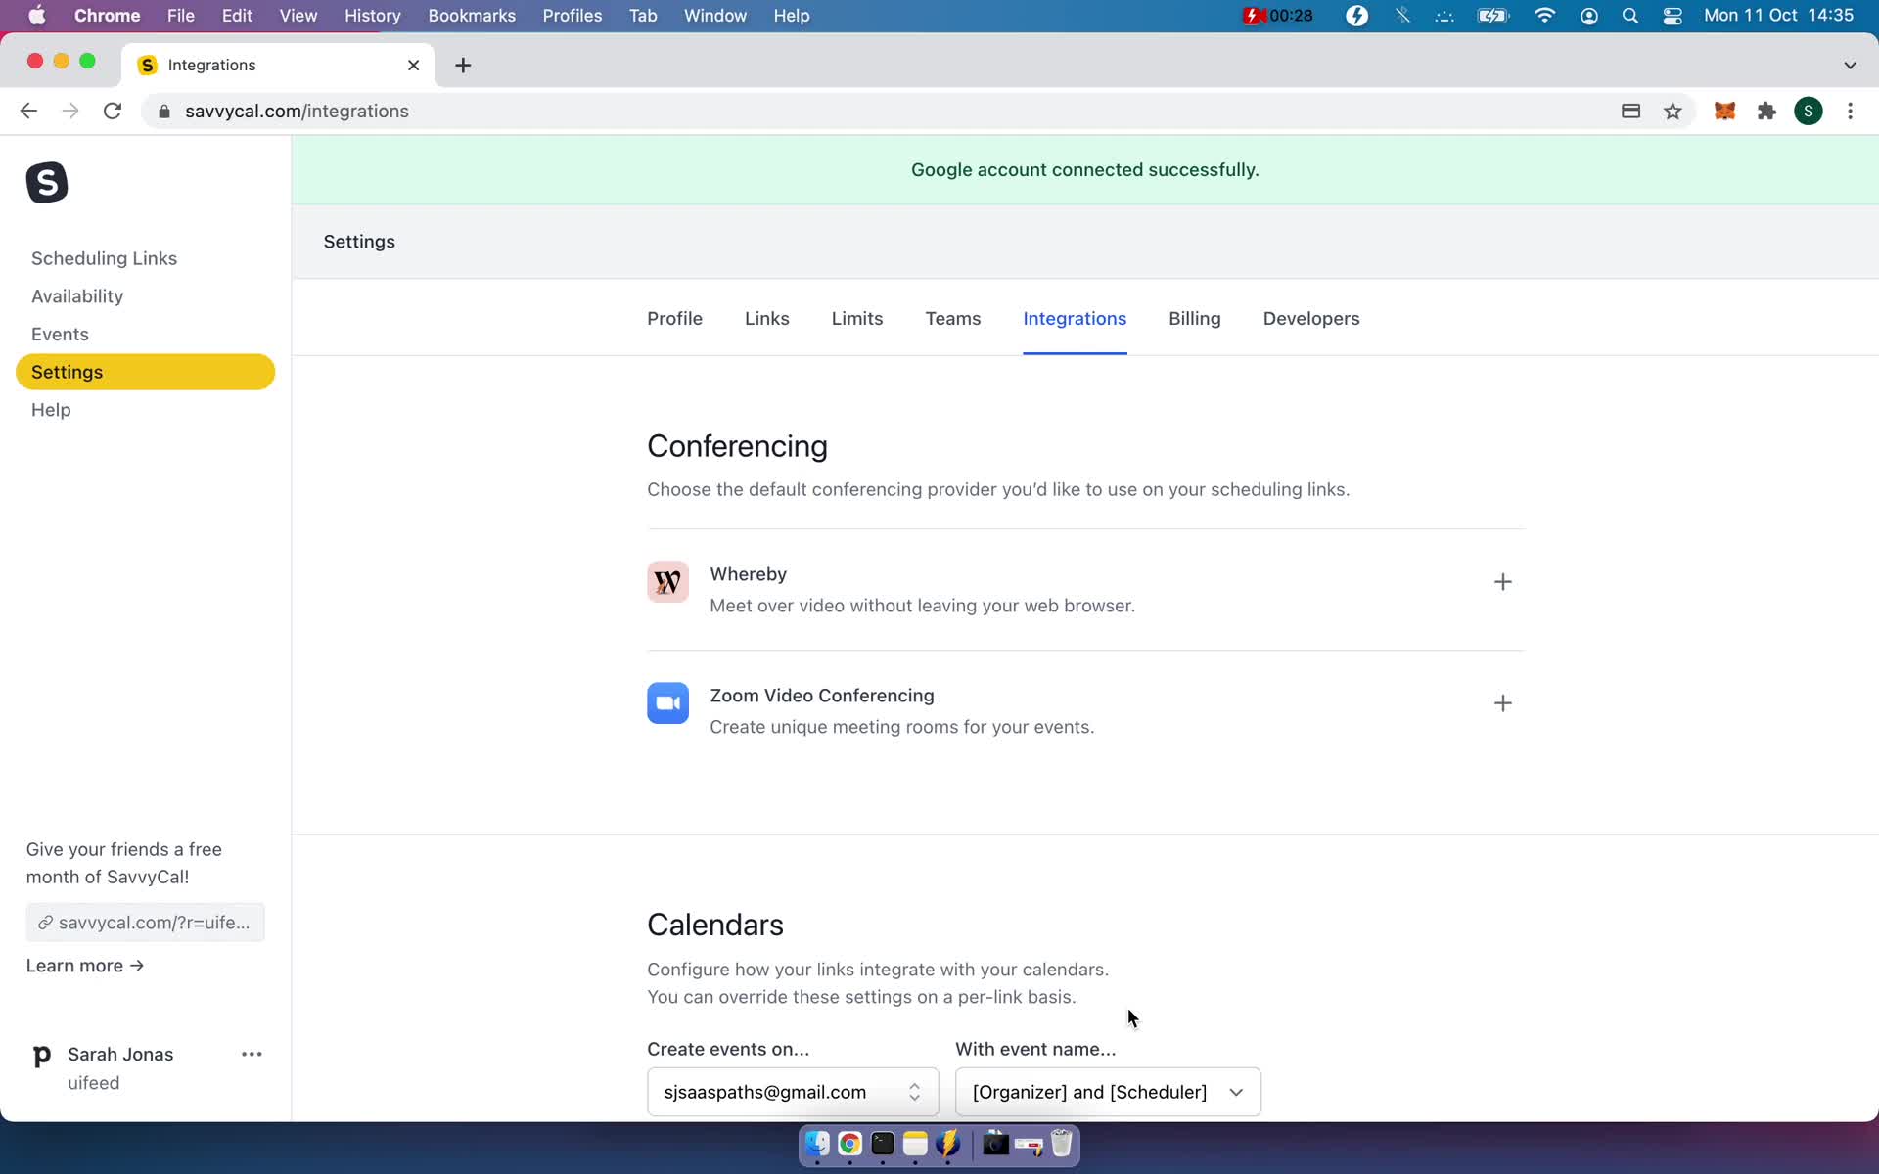Click the SavvyCal logo icon in sidebar
1879x1174 pixels.
[46, 181]
